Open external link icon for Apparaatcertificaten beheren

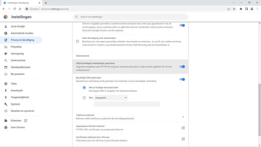pyautogui.click(x=183, y=128)
